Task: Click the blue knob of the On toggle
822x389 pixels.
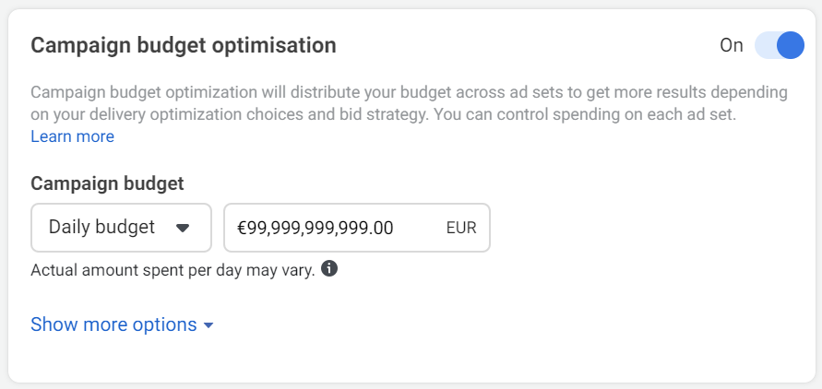Action: [790, 45]
